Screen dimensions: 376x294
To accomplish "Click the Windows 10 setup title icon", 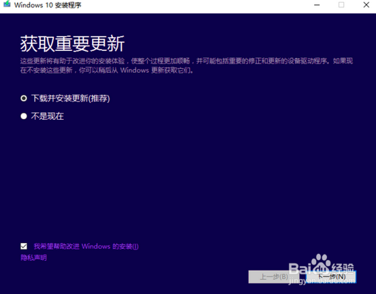I will 7,4.
